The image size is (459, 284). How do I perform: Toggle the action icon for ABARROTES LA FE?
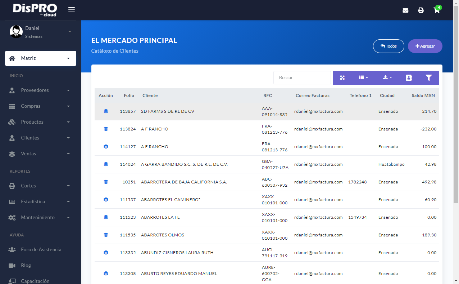click(106, 217)
